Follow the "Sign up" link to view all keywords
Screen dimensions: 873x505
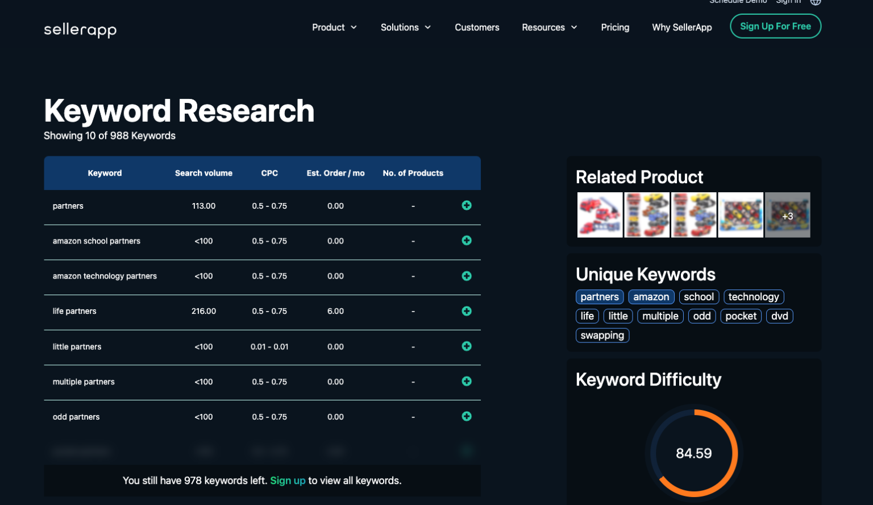tap(288, 481)
